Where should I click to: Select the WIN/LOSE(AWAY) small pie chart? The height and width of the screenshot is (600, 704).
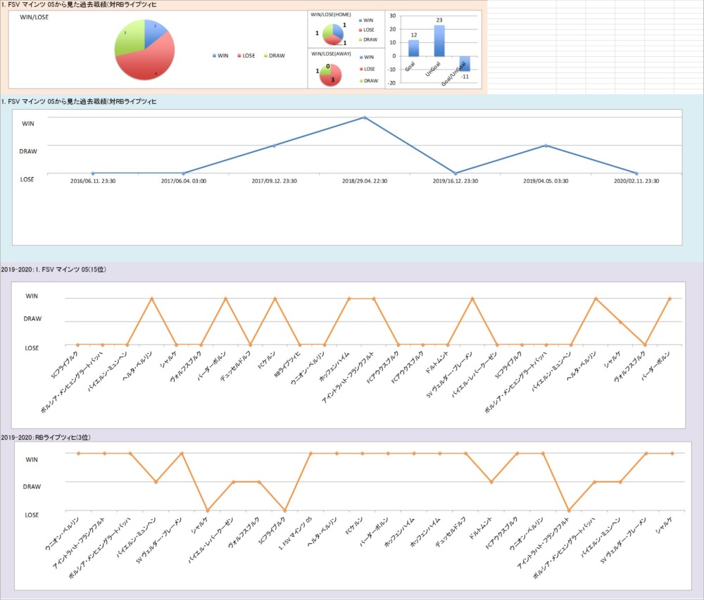tap(332, 74)
